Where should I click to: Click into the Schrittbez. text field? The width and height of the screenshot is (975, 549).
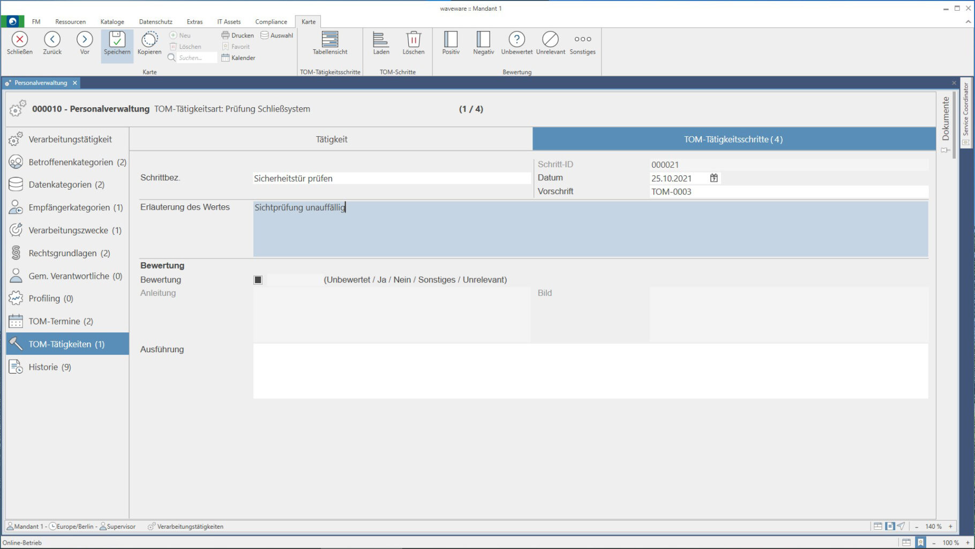point(391,179)
